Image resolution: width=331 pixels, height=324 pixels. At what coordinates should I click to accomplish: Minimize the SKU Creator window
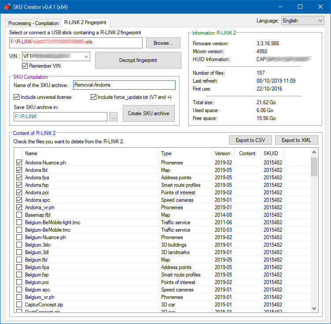pos(280,7)
